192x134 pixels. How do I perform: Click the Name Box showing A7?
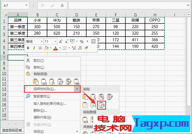(x=13, y=6)
